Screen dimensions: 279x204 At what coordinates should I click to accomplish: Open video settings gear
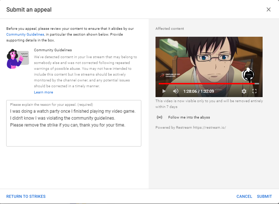(244, 91)
